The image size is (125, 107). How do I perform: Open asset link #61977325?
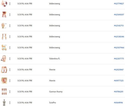coord(119,81)
